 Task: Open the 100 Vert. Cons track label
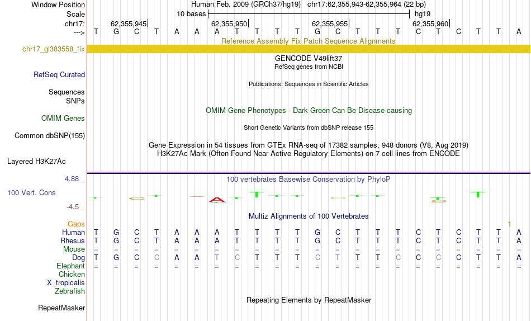31,192
